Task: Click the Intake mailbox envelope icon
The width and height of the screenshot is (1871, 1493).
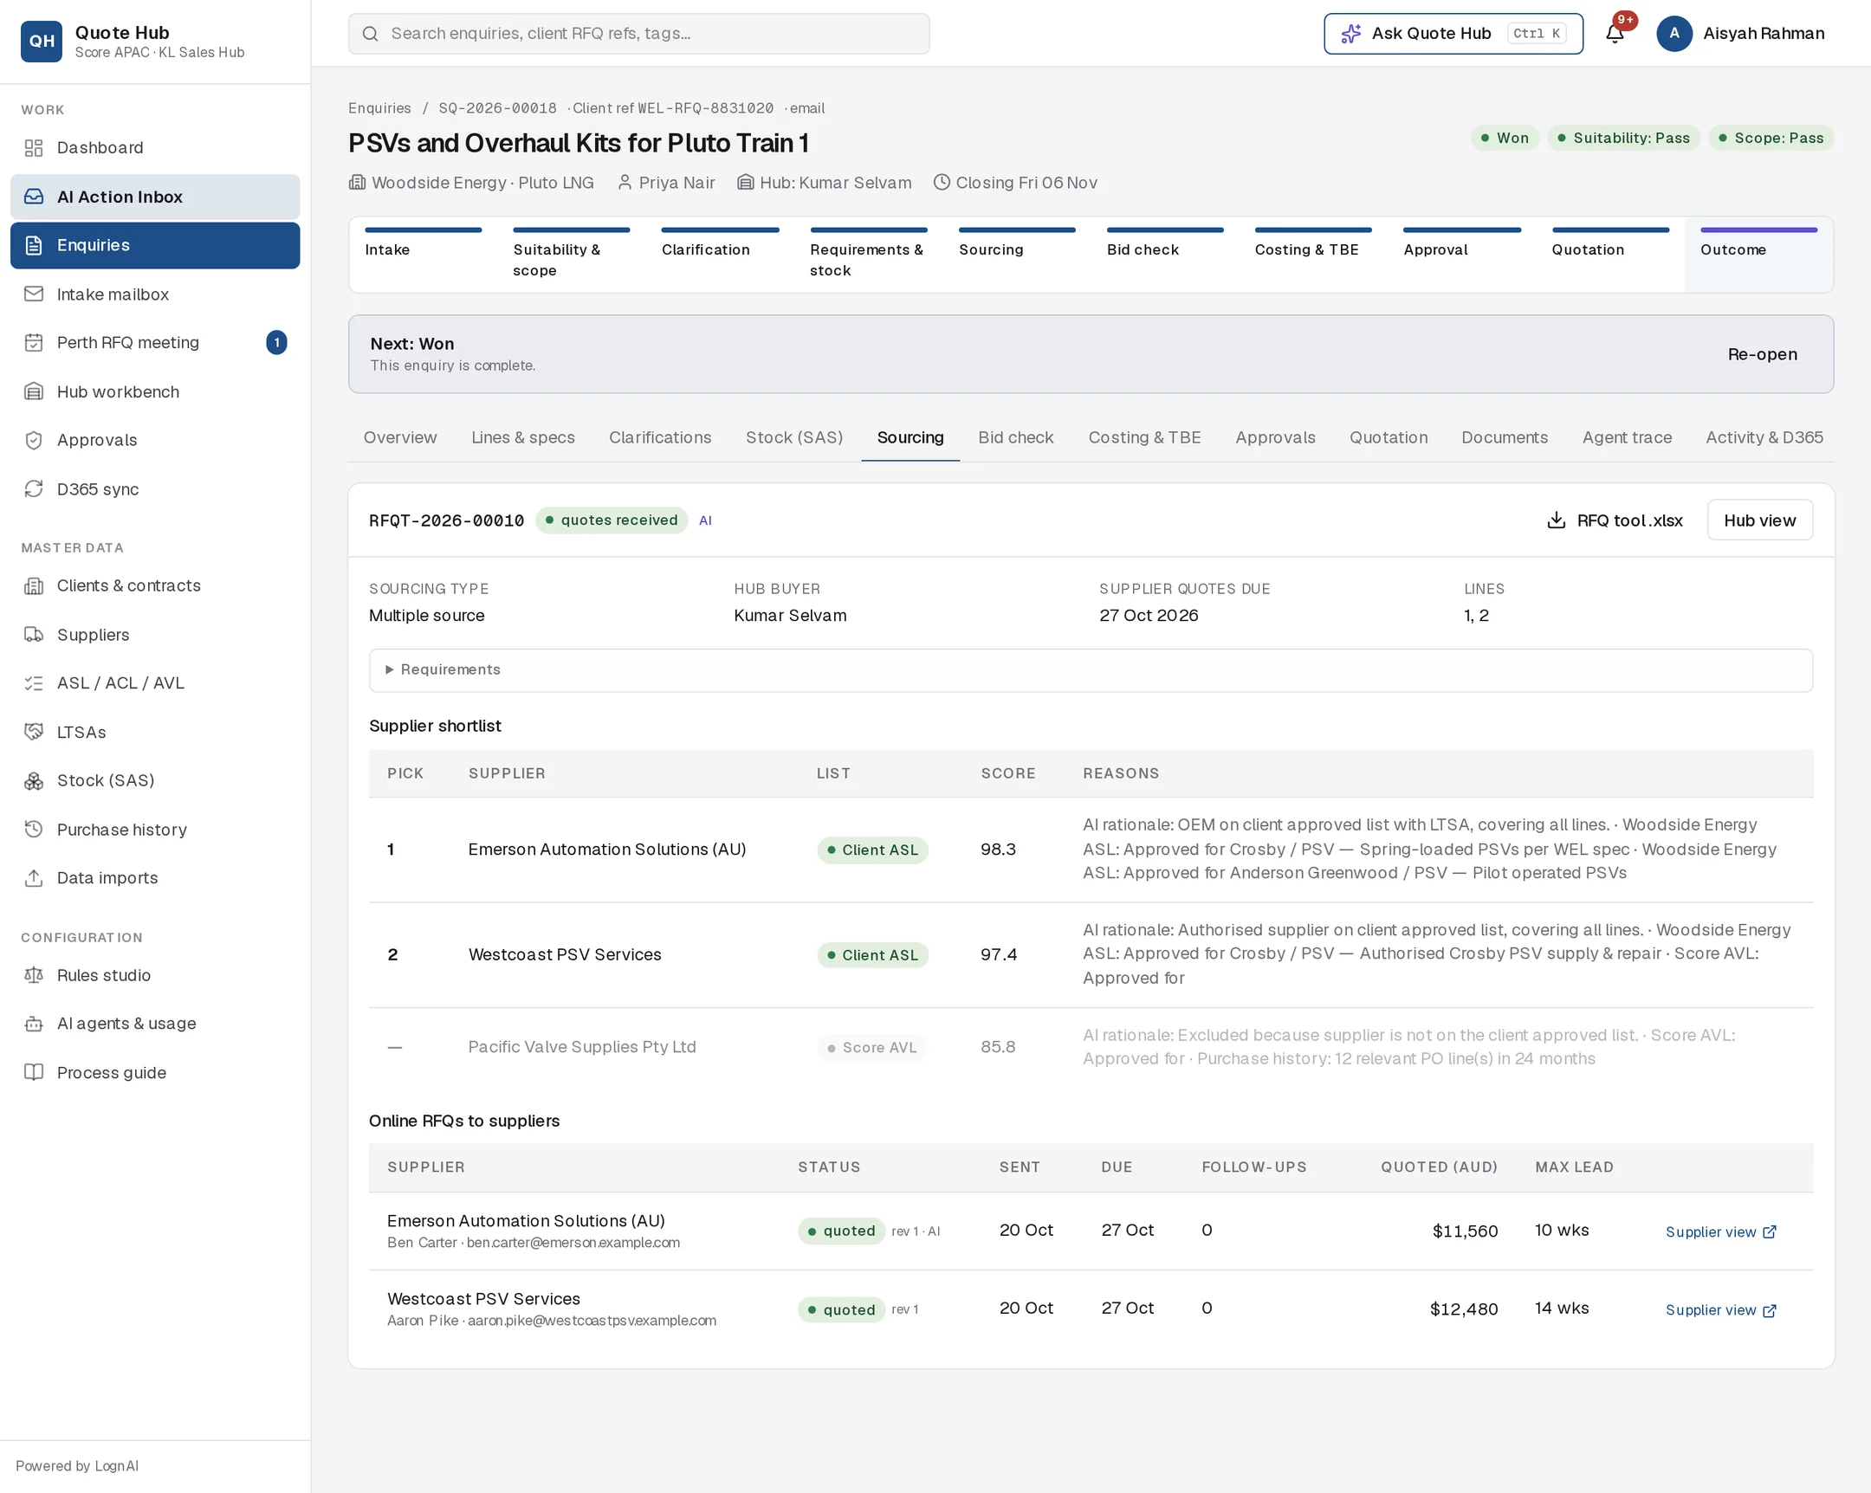Action: point(34,294)
